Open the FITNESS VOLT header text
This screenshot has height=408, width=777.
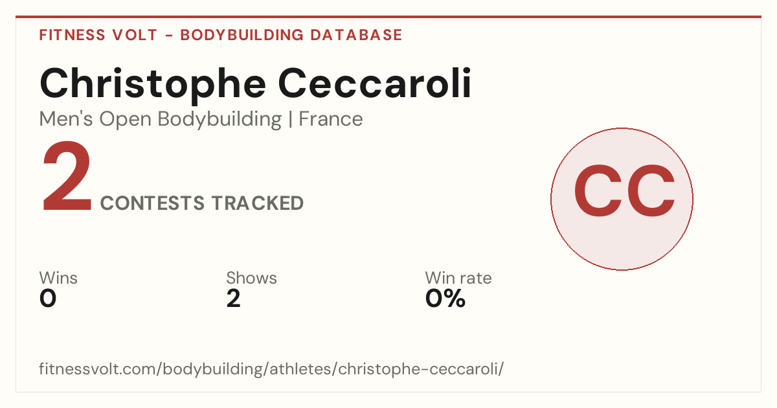(x=98, y=35)
